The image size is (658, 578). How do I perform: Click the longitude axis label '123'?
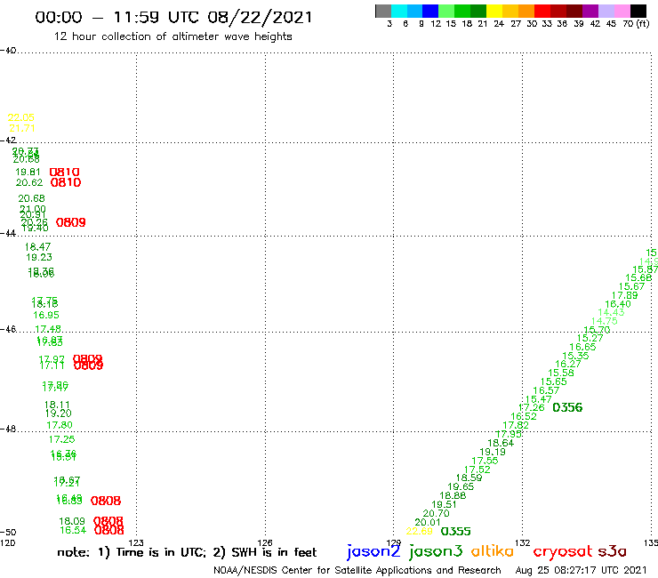click(x=136, y=542)
